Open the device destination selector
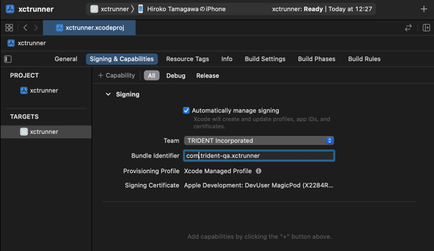Image resolution: width=434 pixels, height=251 pixels. 182,9
